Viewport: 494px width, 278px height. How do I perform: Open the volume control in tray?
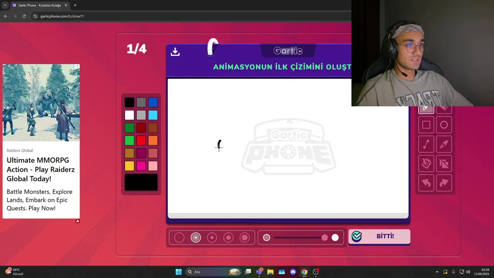click(468, 272)
